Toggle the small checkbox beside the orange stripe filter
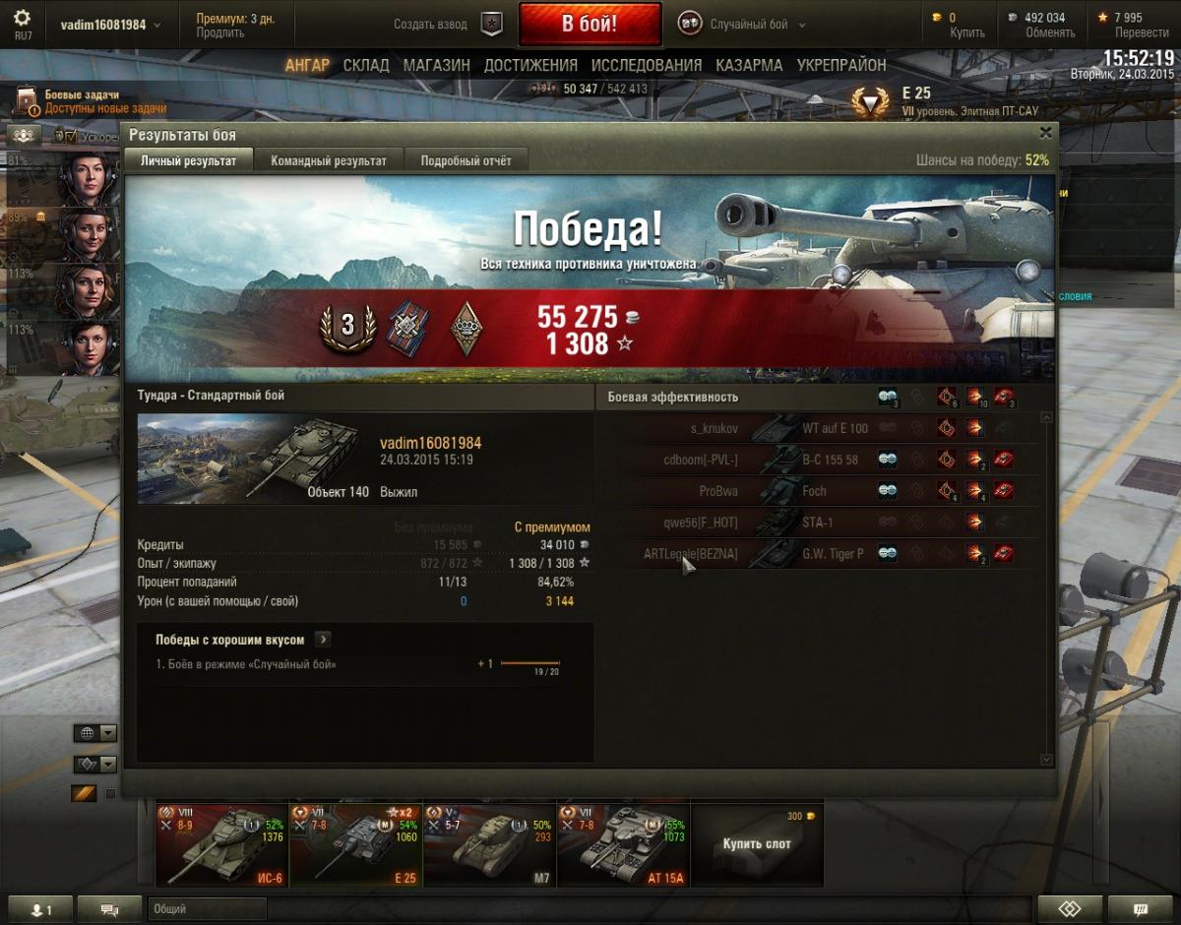The image size is (1181, 925). click(110, 794)
